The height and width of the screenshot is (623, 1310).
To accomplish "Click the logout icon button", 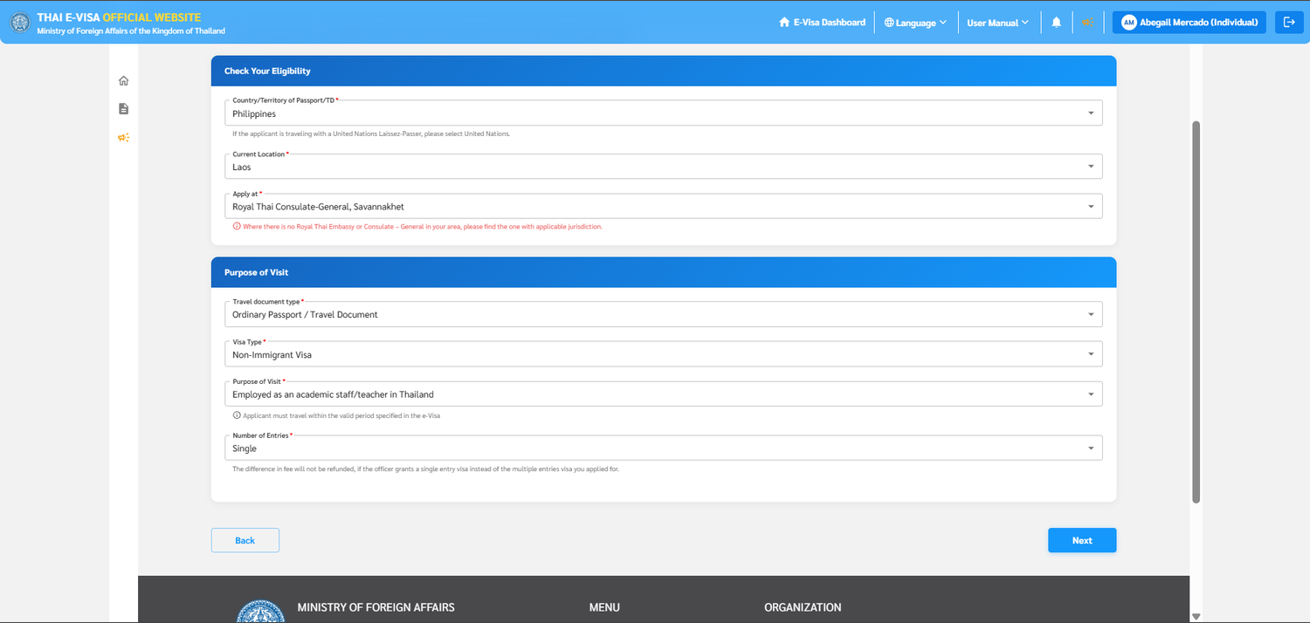I will point(1289,23).
